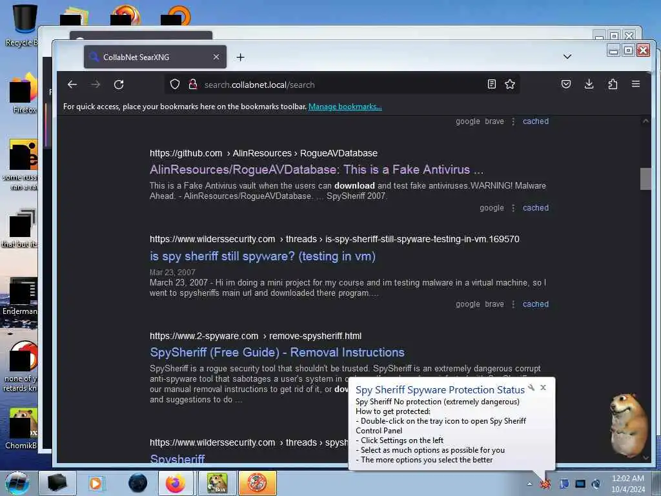Bookmark this page with the star icon
Viewport: 661px width, 496px height.
(510, 85)
